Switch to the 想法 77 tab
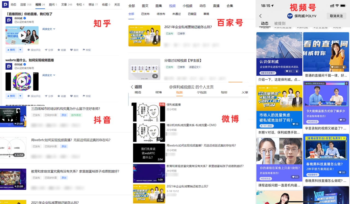 [93, 5]
